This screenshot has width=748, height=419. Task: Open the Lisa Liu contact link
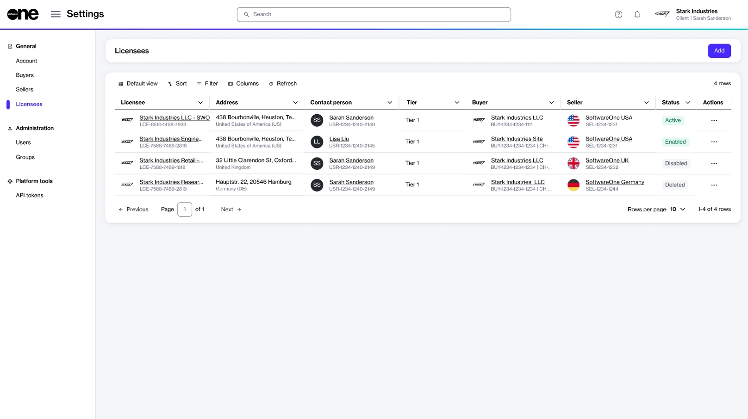point(339,139)
